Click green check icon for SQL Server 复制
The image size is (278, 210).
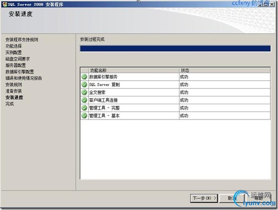tap(84, 85)
